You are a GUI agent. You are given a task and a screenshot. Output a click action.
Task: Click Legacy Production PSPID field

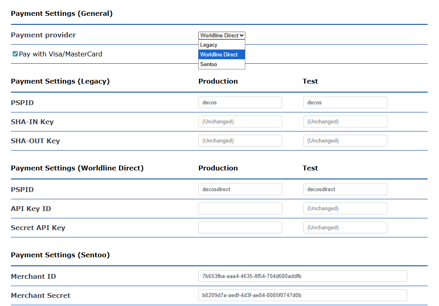click(240, 102)
